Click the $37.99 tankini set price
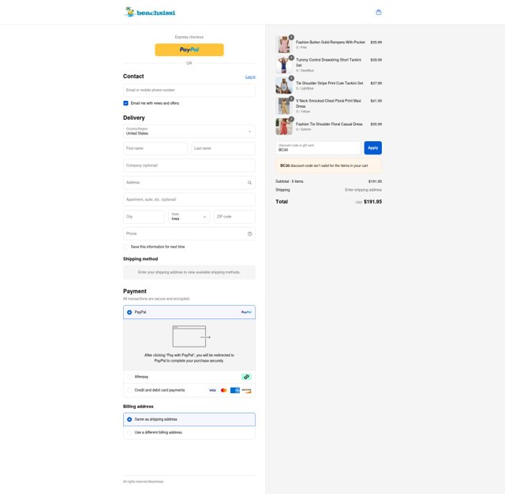The height and width of the screenshot is (494, 505). (x=376, y=84)
